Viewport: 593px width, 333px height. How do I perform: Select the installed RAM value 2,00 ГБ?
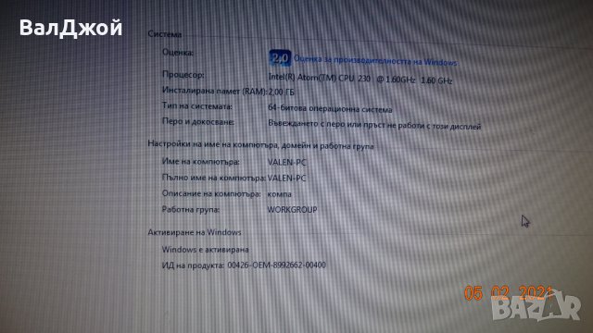point(281,92)
